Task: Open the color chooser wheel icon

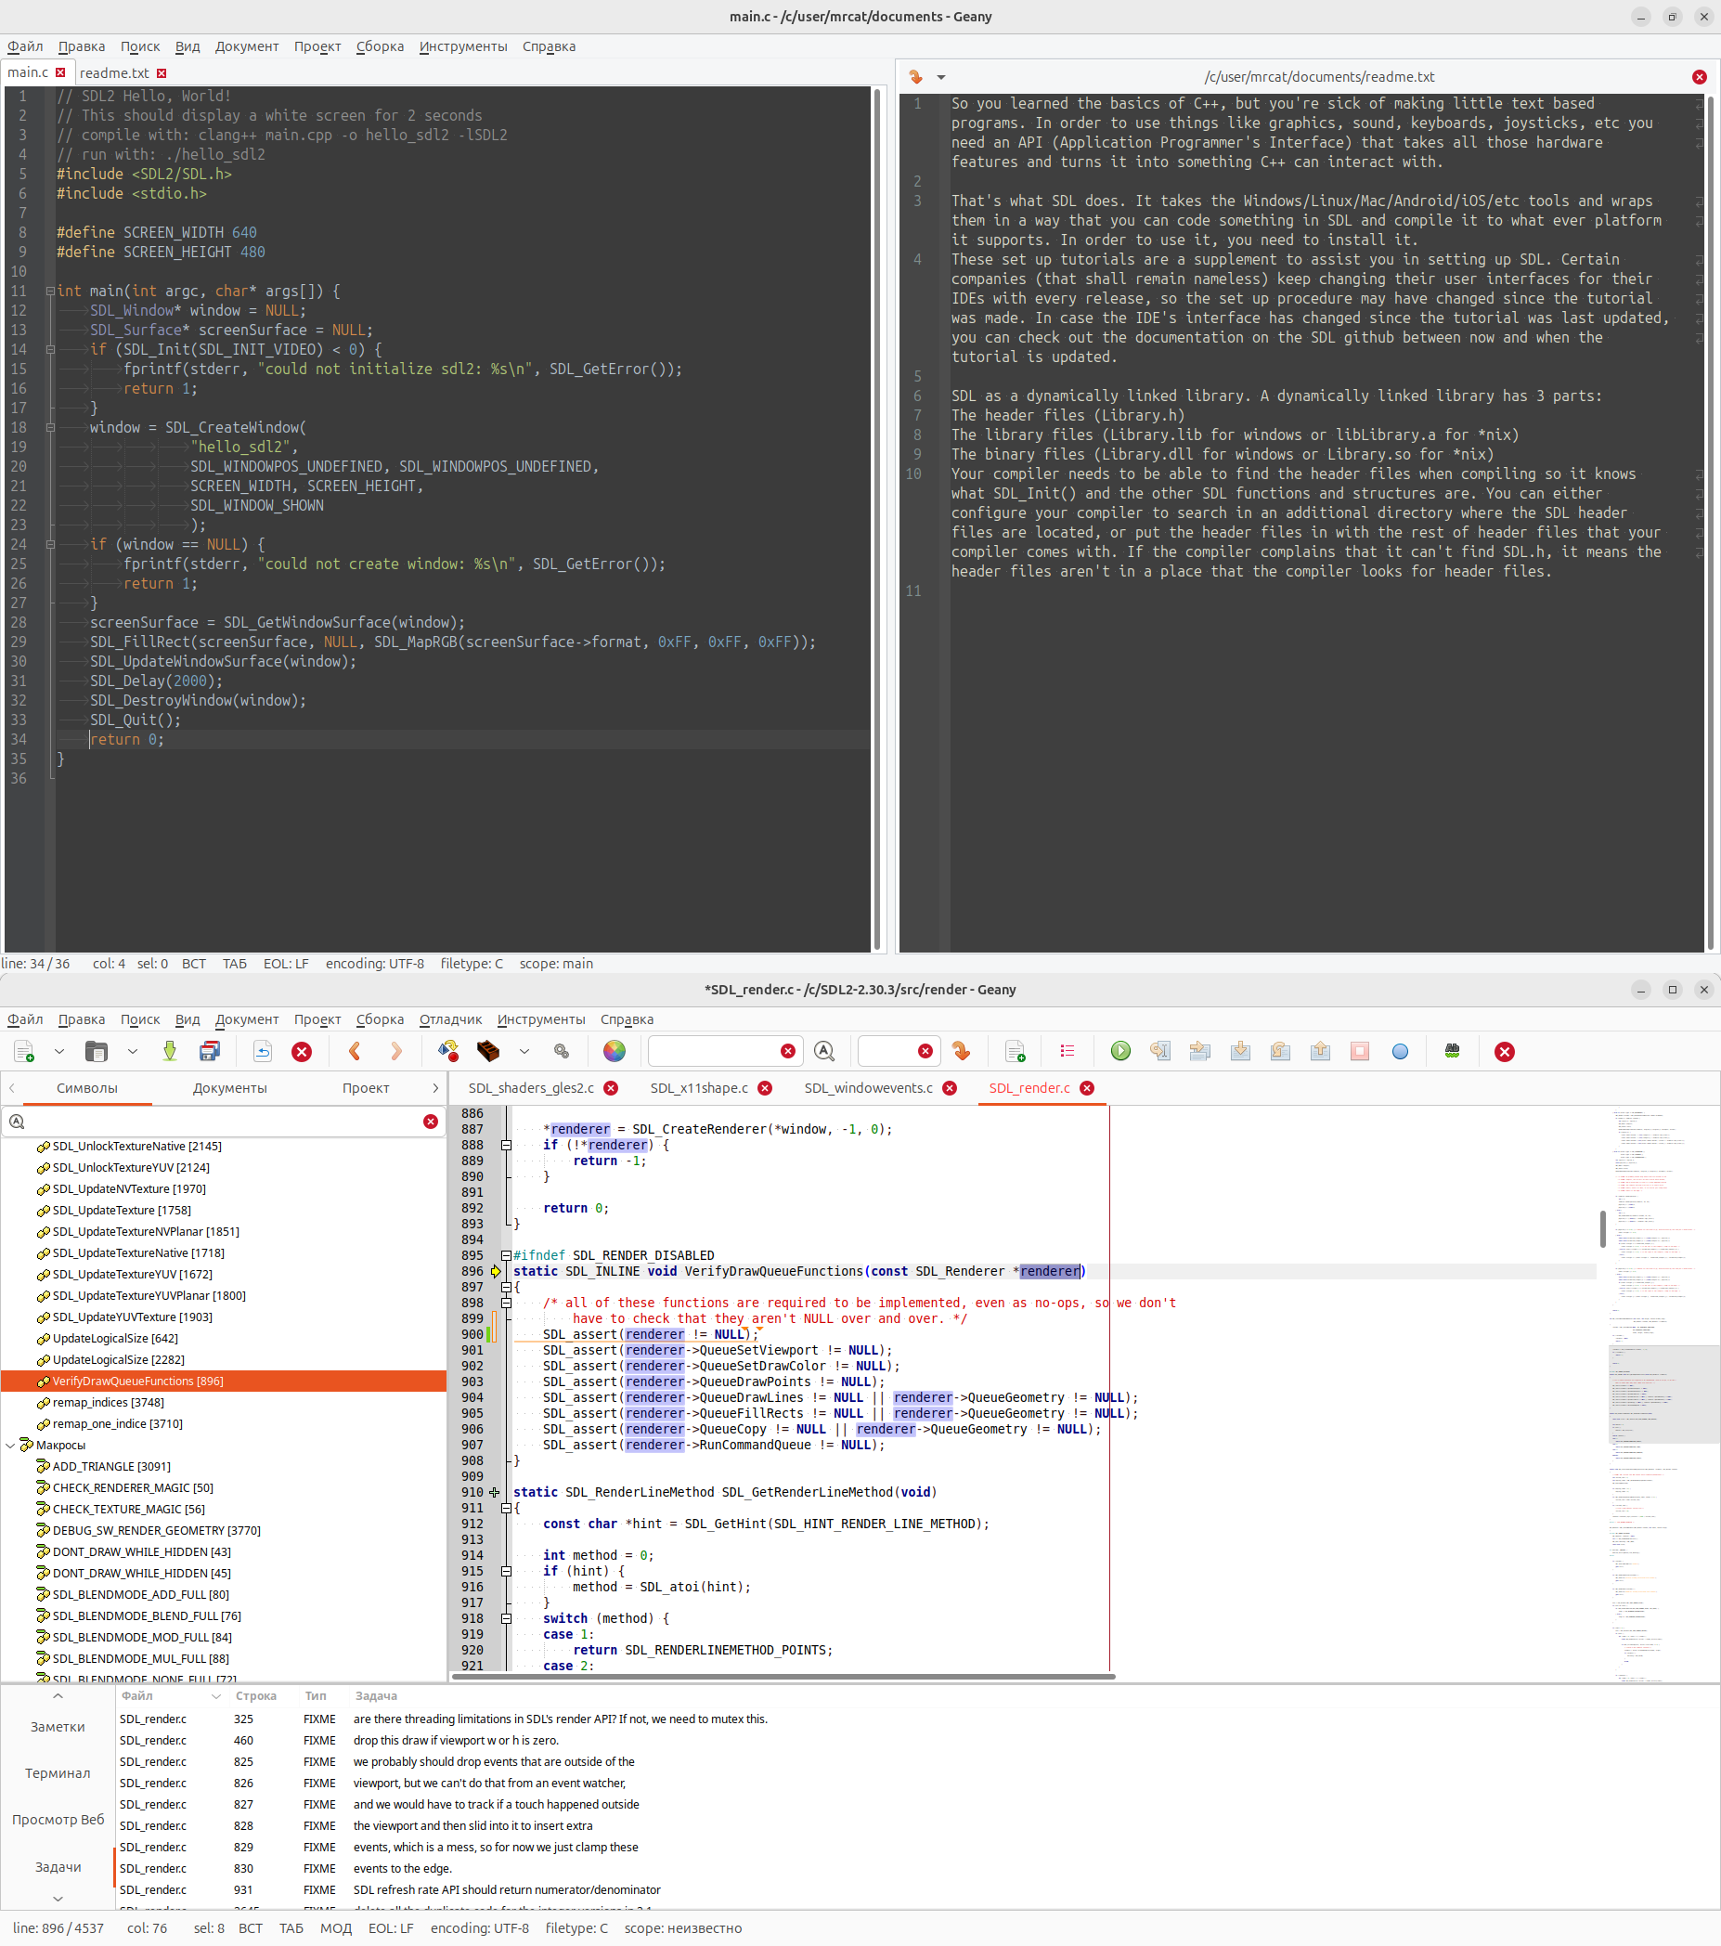Action: point(615,1051)
